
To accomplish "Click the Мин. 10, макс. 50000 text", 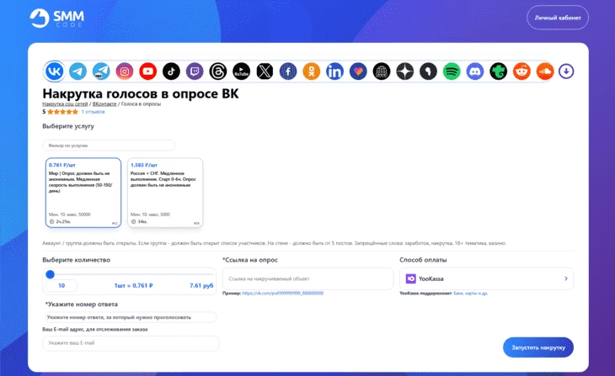I will (x=69, y=214).
